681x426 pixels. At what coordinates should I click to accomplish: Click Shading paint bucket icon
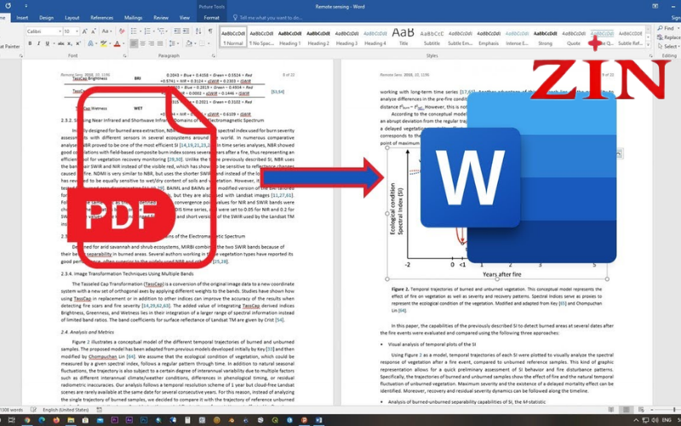(x=189, y=43)
